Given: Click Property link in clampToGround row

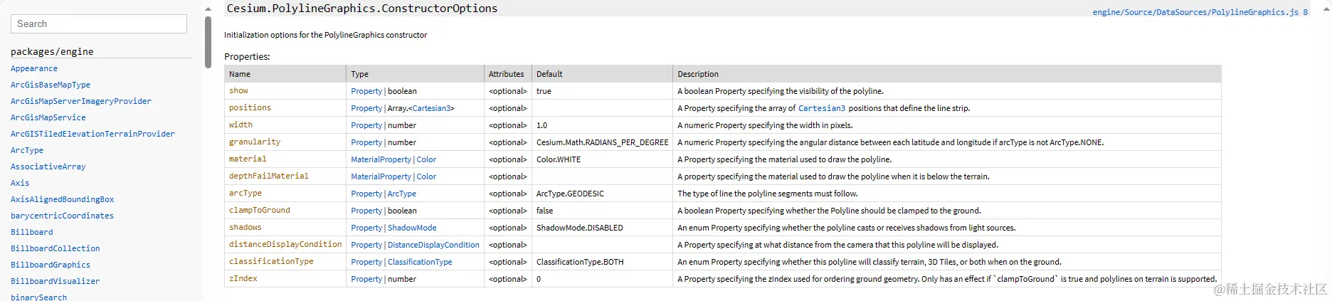Looking at the screenshot, I should pyautogui.click(x=366, y=211).
